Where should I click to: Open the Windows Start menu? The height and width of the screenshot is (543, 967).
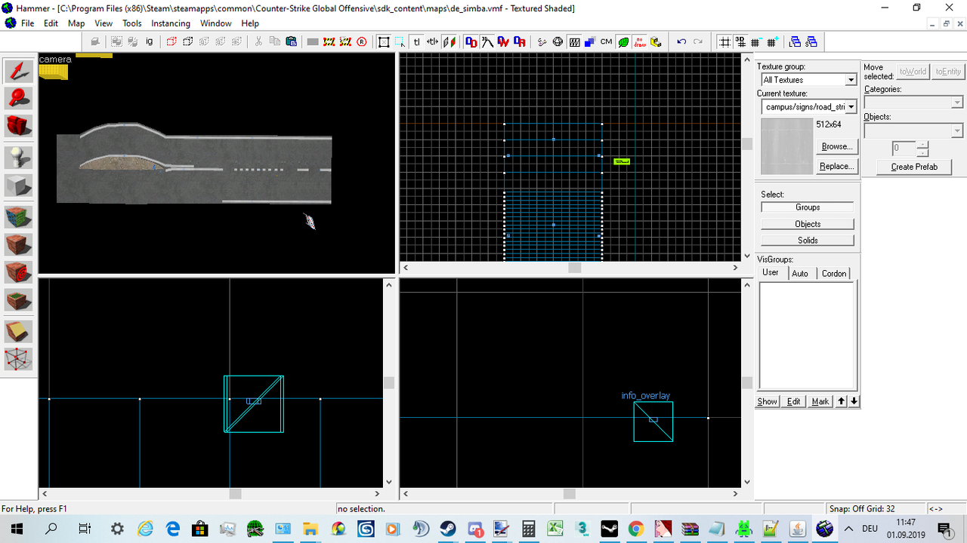coord(16,529)
